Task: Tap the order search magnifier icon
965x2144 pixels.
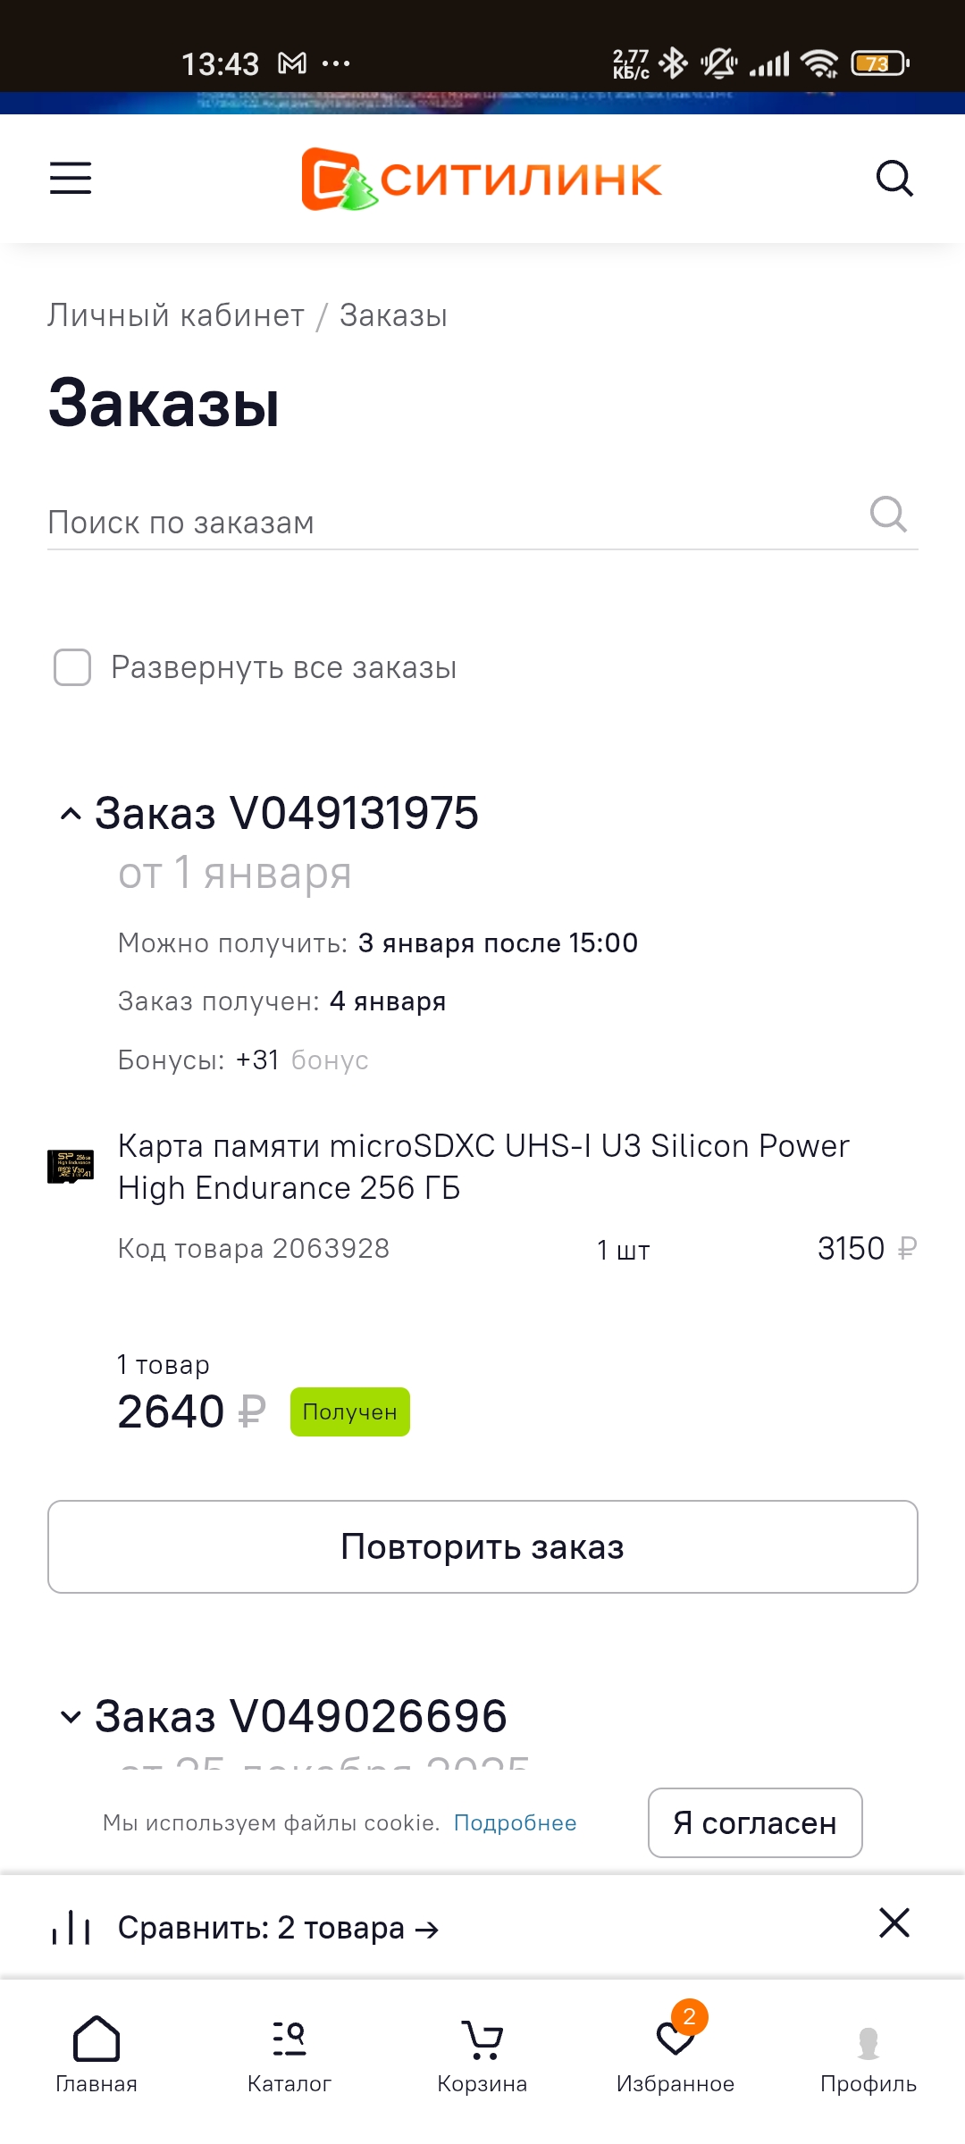Action: (x=888, y=515)
